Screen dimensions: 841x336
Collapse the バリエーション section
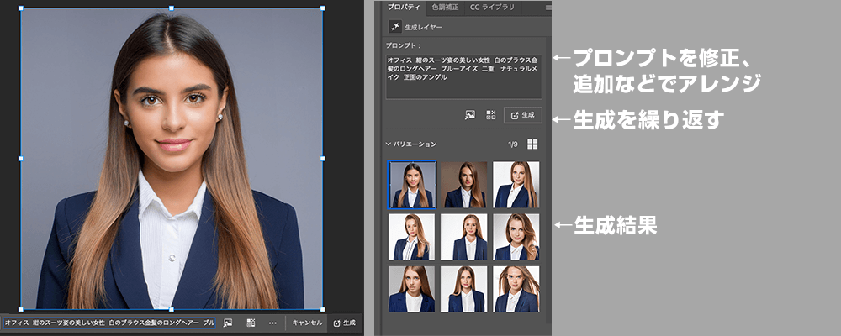pyautogui.click(x=389, y=144)
